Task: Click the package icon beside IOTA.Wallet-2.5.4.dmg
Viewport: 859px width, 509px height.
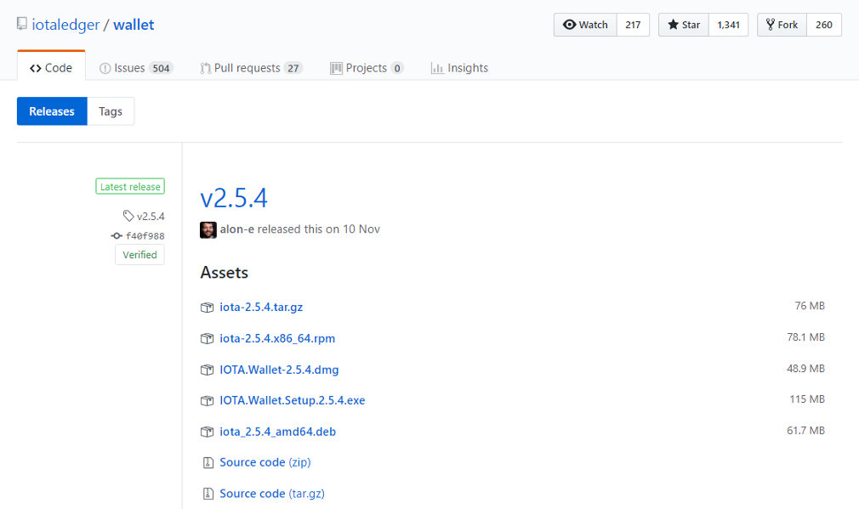Action: pyautogui.click(x=207, y=370)
